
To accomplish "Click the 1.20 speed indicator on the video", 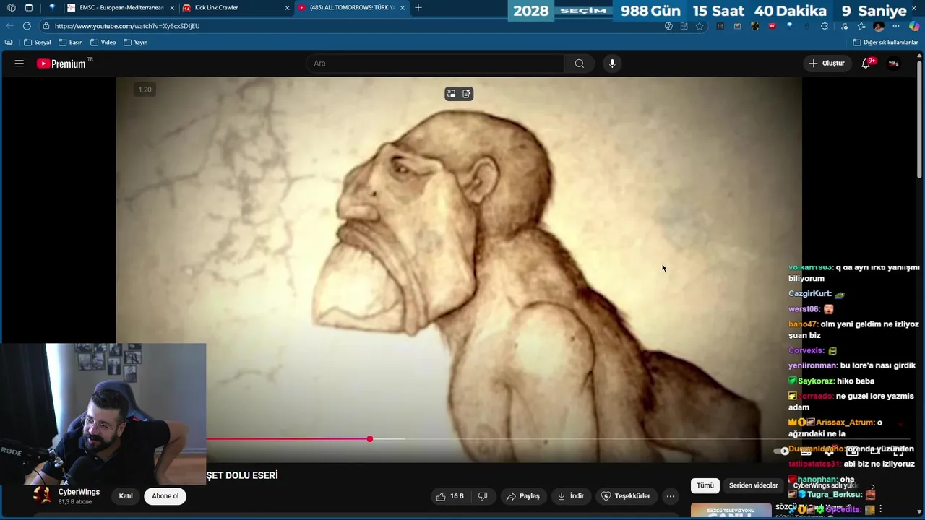I will coord(145,90).
